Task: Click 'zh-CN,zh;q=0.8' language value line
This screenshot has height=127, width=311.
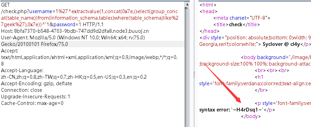Action: tap(74, 77)
